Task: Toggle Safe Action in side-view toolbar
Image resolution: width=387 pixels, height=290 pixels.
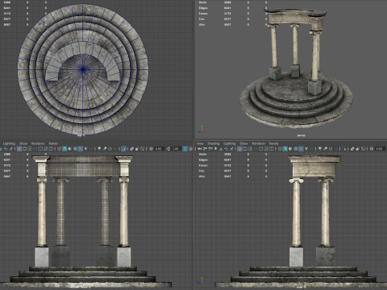Action: (266, 148)
